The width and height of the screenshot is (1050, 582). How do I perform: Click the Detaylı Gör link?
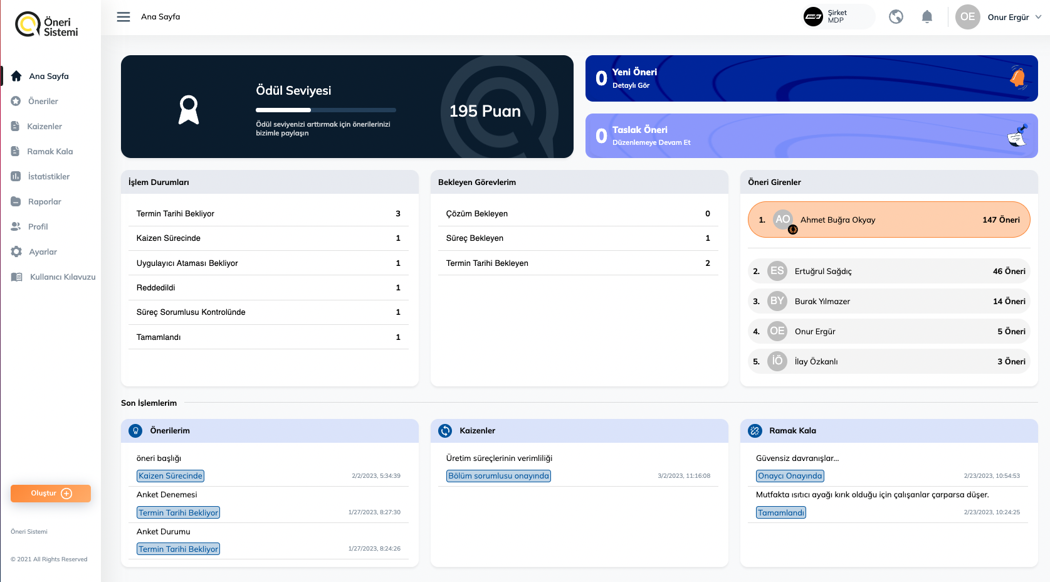(x=631, y=85)
